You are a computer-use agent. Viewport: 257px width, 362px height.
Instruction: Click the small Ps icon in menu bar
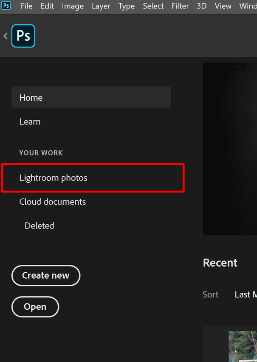click(x=6, y=6)
